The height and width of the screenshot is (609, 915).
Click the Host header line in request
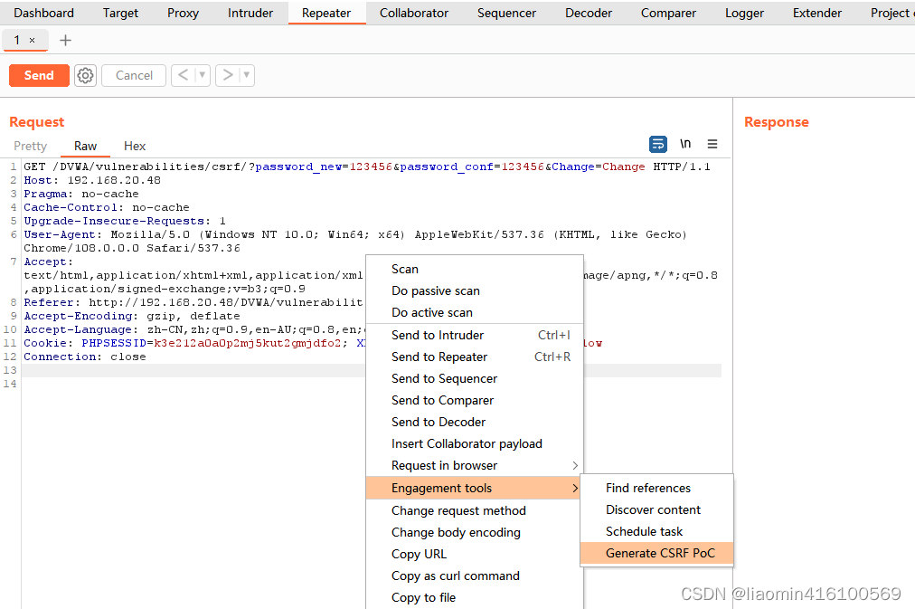(x=92, y=180)
